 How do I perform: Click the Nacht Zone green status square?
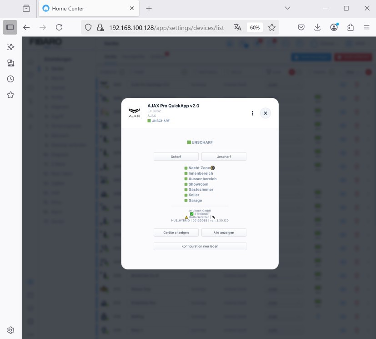186,168
